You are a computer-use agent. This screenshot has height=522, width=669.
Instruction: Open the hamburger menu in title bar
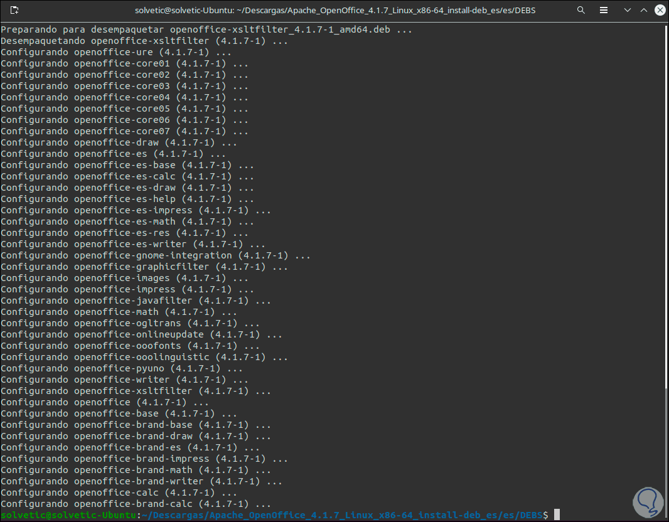point(603,10)
